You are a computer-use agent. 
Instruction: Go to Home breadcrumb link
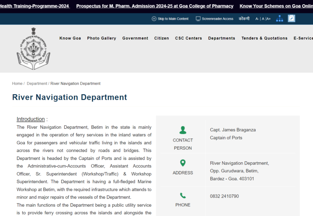tap(17, 84)
